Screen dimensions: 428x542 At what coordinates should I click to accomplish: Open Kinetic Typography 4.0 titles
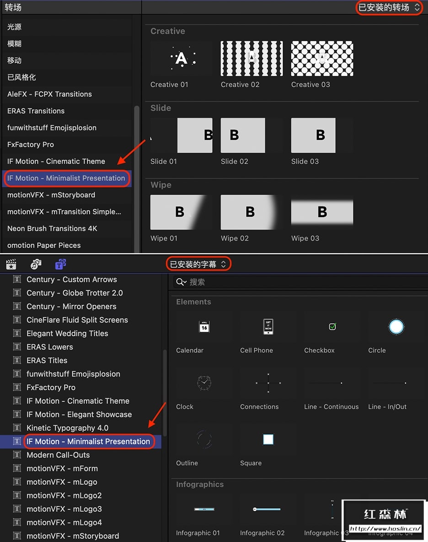click(x=81, y=428)
